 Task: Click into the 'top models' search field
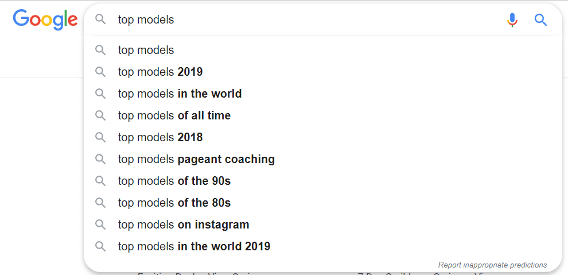point(308,20)
